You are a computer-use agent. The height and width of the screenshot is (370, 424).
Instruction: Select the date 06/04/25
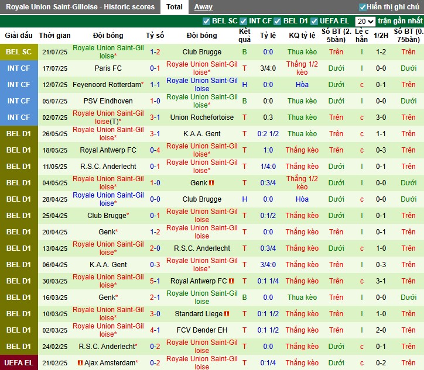pyautogui.click(x=55, y=265)
